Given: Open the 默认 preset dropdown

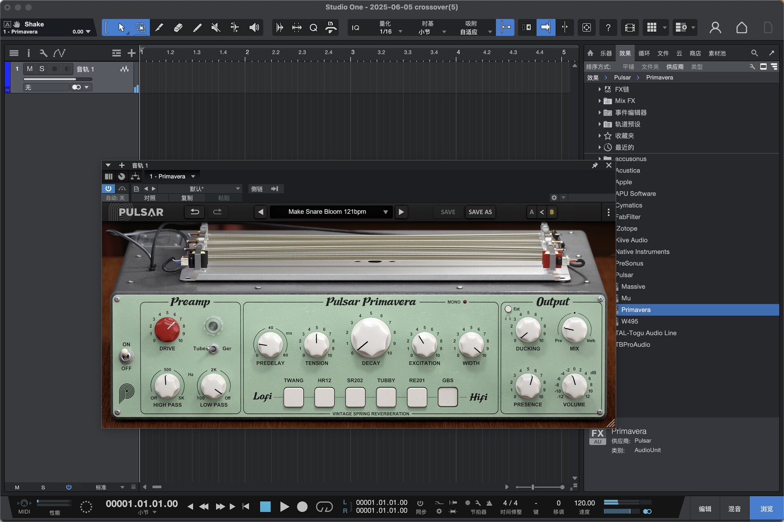Looking at the screenshot, I should pyautogui.click(x=200, y=189).
